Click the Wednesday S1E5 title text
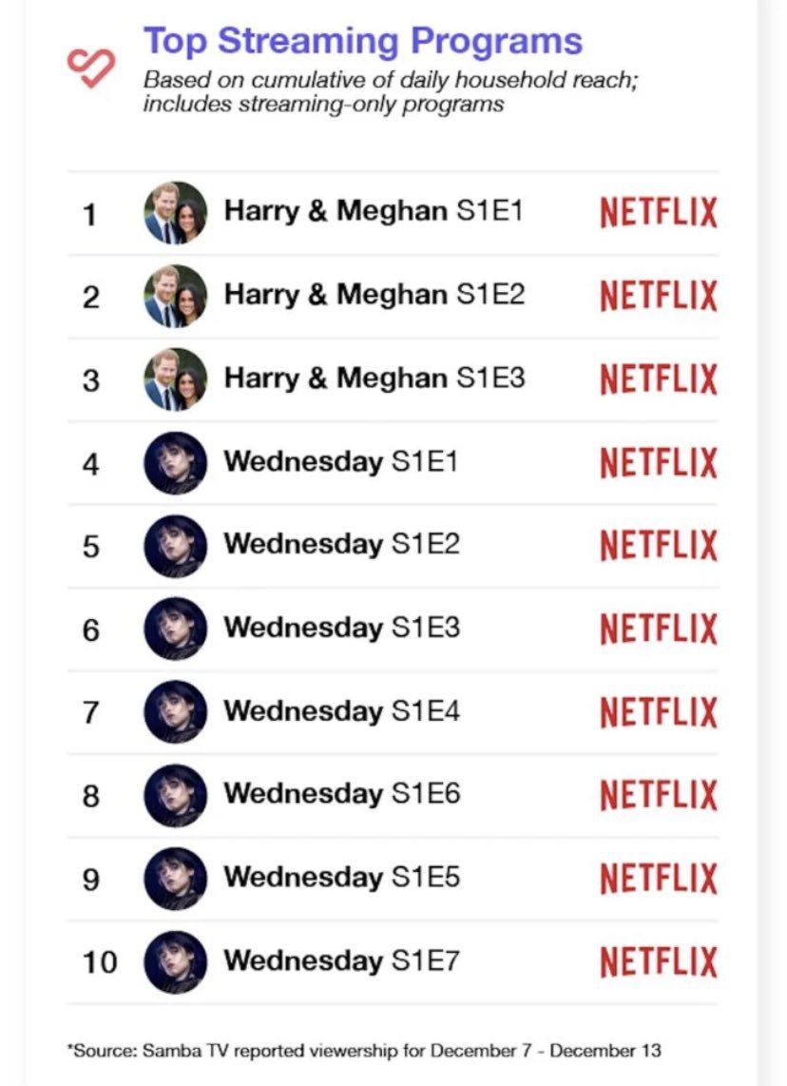This screenshot has height=1086, width=787. 341,877
